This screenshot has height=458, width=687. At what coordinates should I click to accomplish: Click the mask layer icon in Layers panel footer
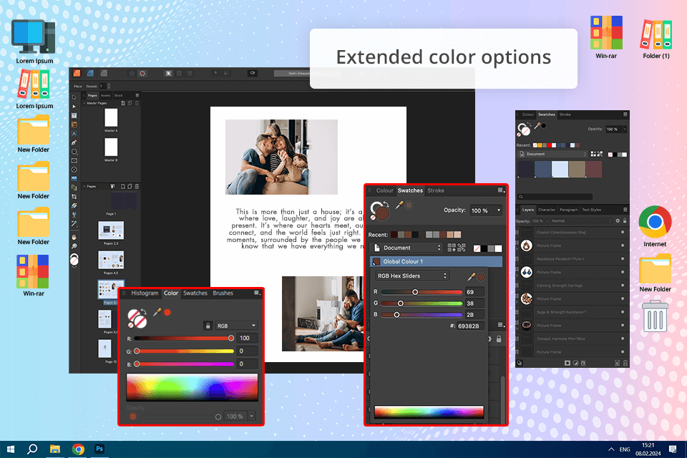pyautogui.click(x=567, y=363)
